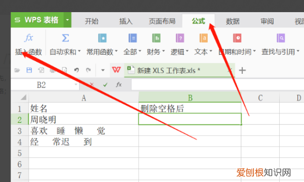304x182 pixels.
Task: Click the save disk icon
Action: click(x=29, y=70)
